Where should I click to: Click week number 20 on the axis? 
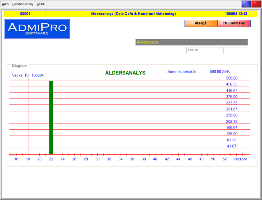pyautogui.click(x=39, y=159)
